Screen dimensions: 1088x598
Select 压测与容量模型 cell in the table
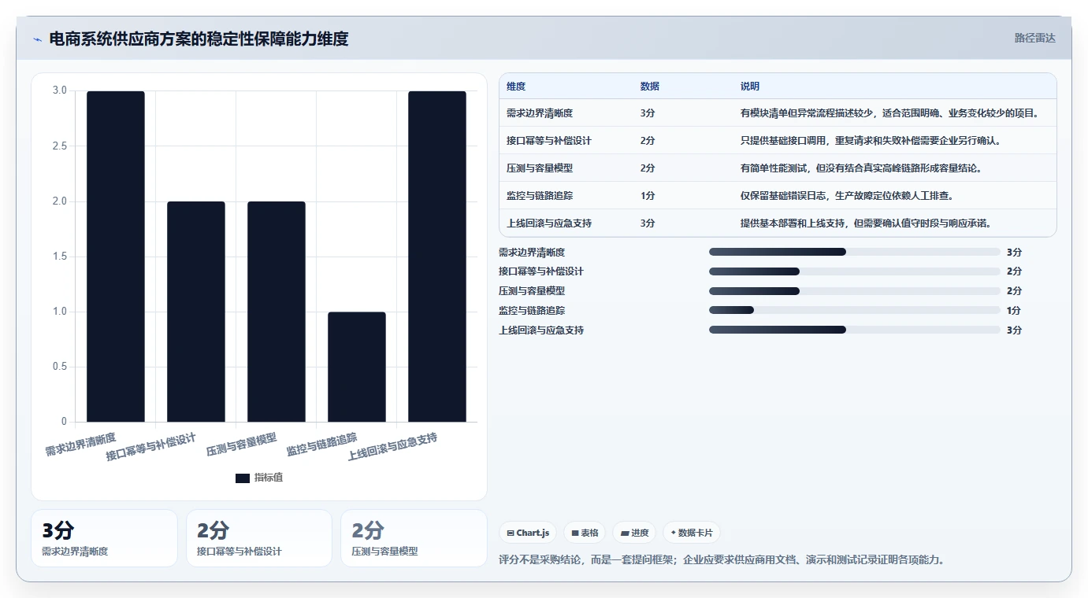(540, 168)
